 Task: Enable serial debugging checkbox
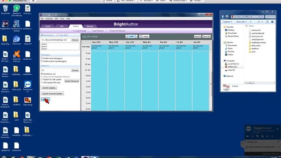42,58
